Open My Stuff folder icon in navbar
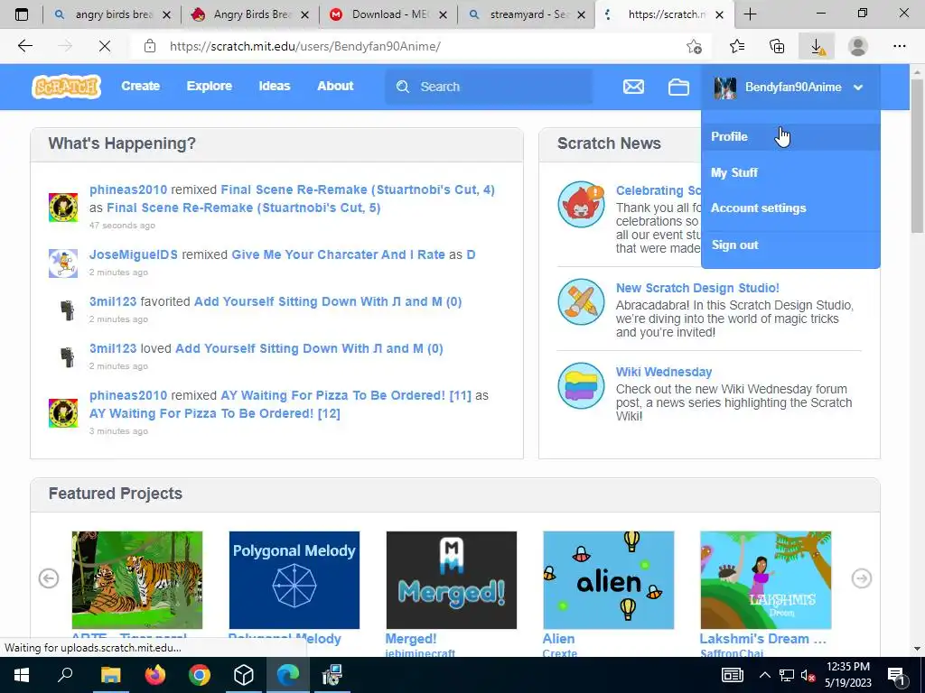Screen dimensions: 925x693 (x=678, y=87)
